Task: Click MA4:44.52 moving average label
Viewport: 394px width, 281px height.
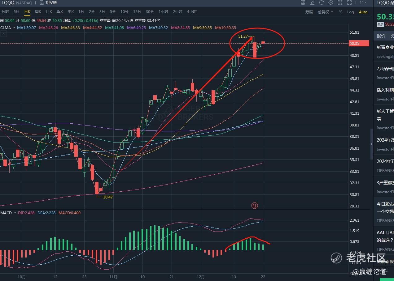Action: click(x=92, y=28)
